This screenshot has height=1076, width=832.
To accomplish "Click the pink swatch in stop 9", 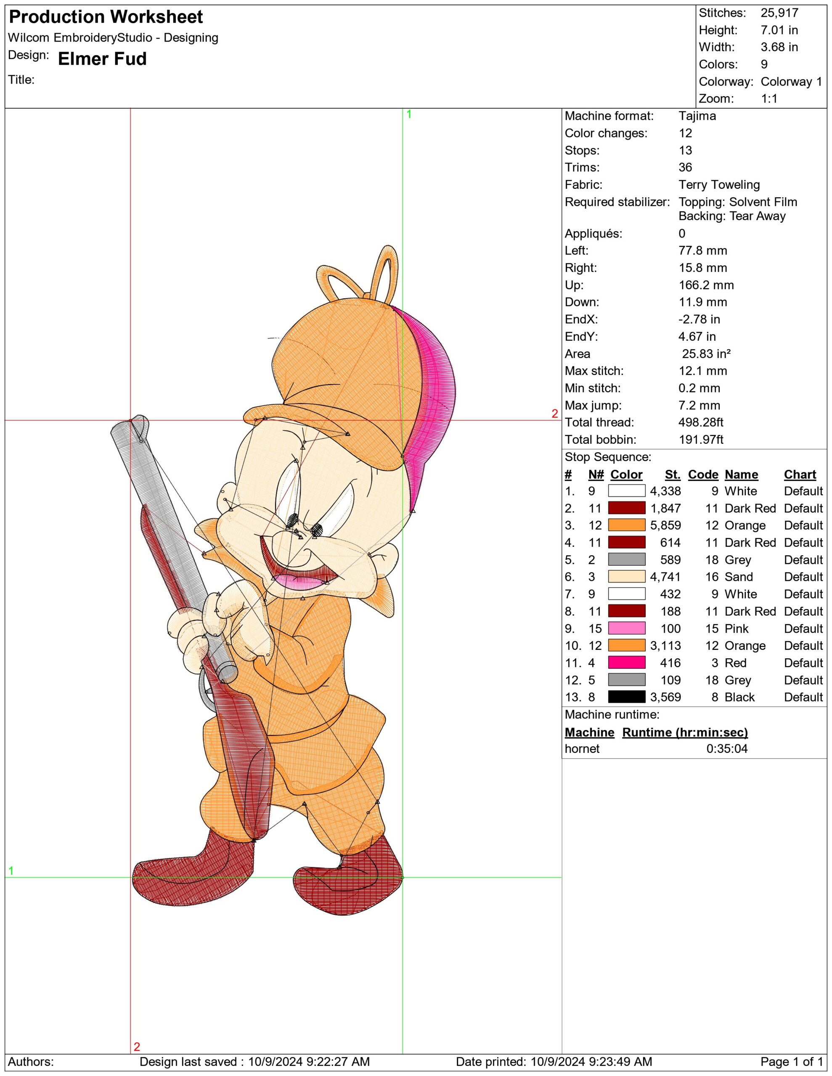I will coord(626,628).
